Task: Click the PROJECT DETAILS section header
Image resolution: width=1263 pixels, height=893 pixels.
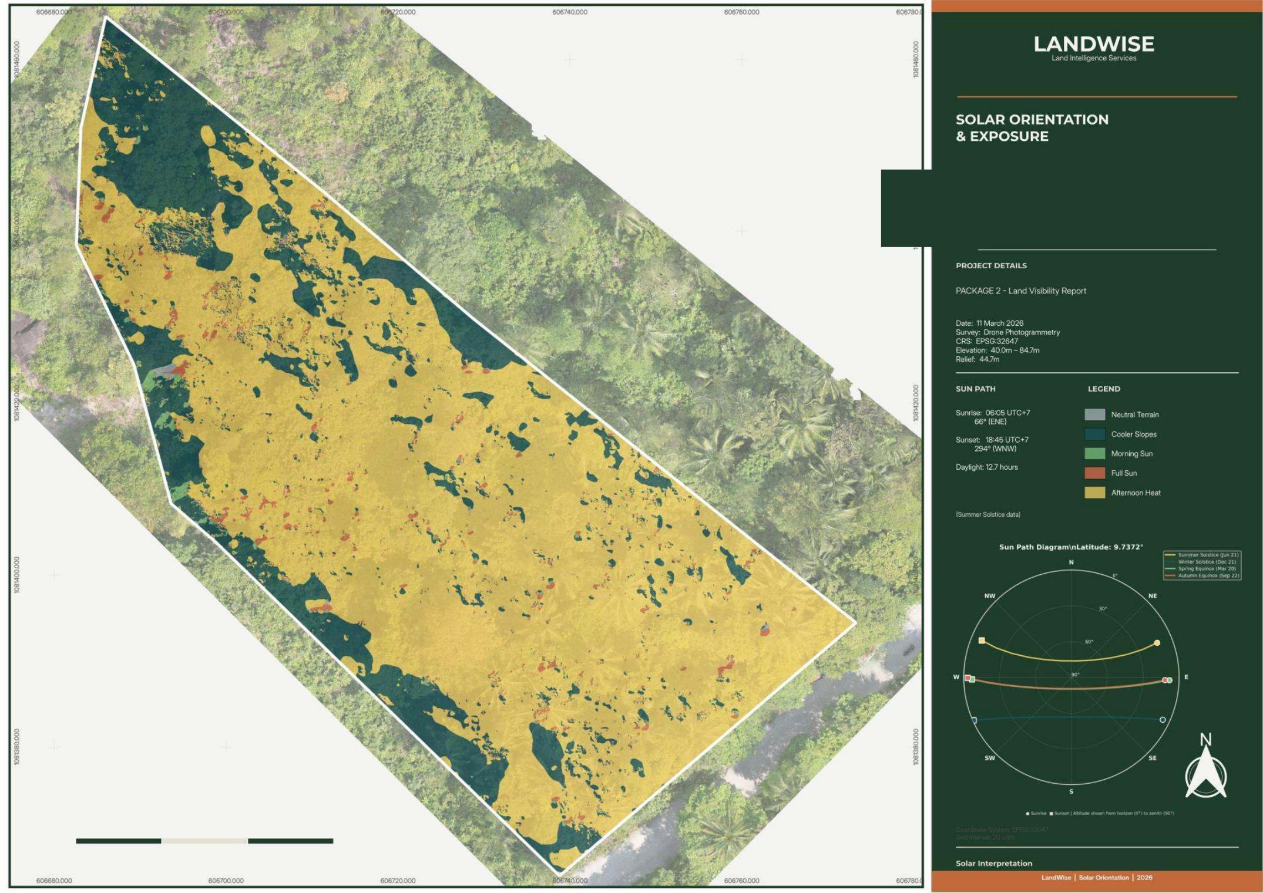Action: click(x=991, y=265)
